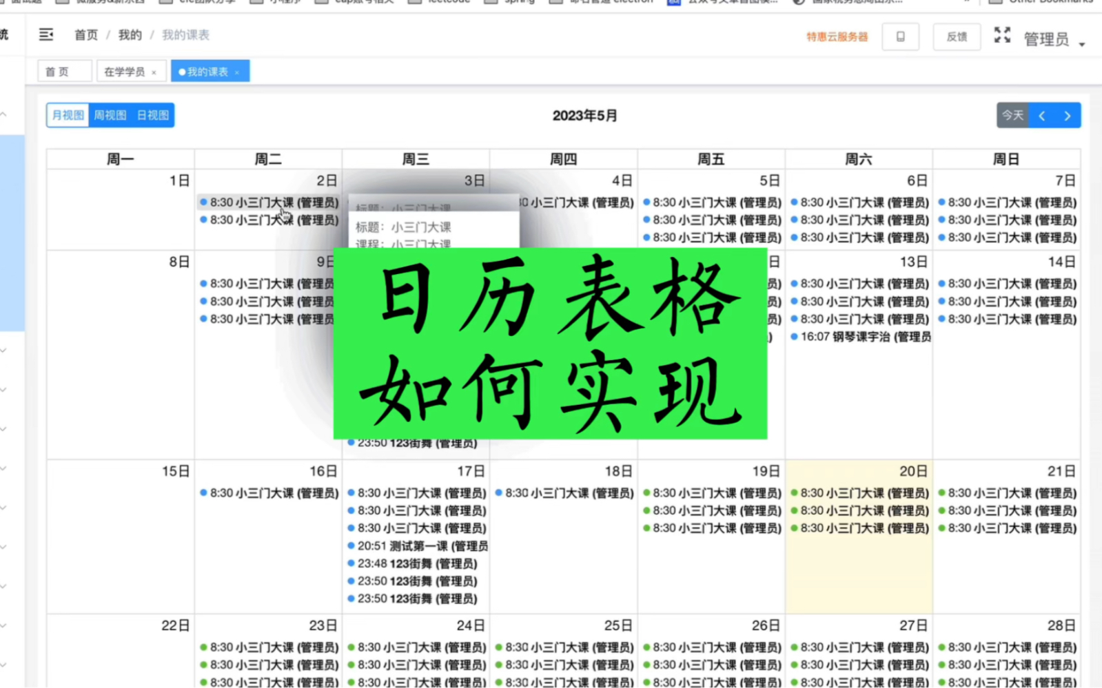Click 我的 in the breadcrumb
Image resolution: width=1102 pixels, height=688 pixels.
130,35
